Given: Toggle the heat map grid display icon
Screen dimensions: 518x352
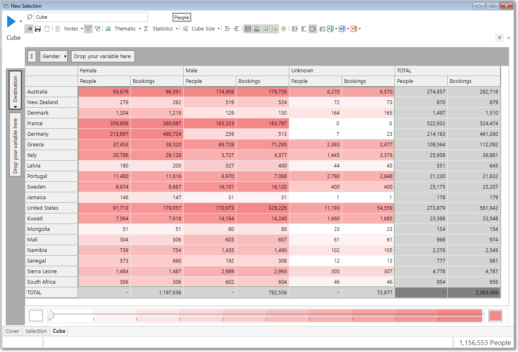Looking at the screenshot, I should pyautogui.click(x=266, y=29).
